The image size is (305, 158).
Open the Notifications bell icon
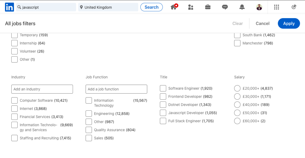tap(242, 7)
